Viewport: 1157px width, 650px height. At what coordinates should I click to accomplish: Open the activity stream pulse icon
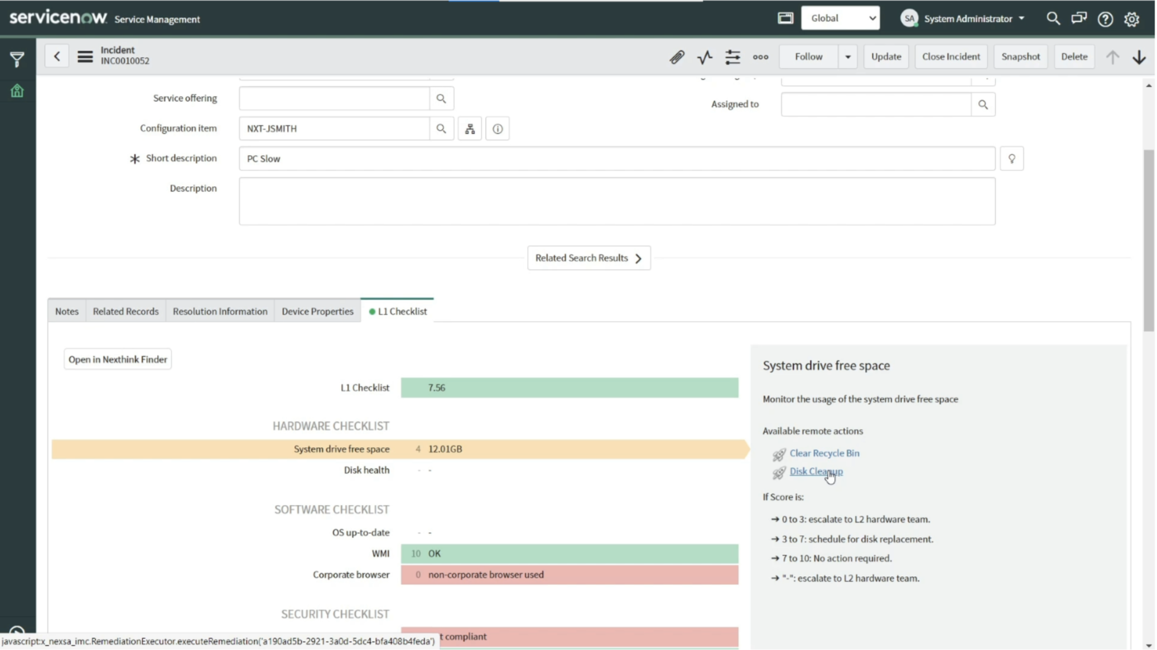705,57
